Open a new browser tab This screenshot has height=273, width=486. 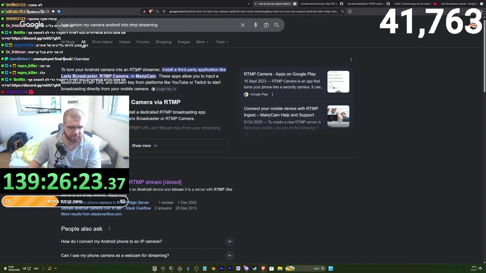point(249,4)
